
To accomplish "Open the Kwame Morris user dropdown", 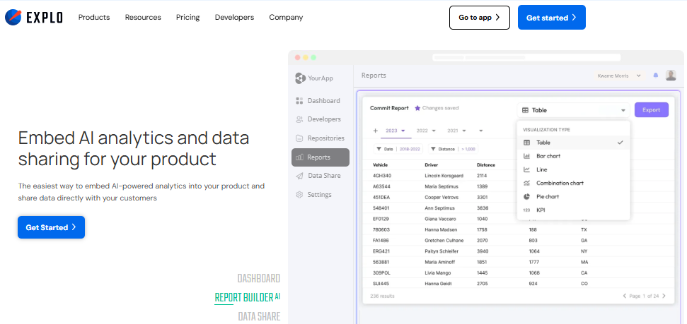I will point(618,76).
